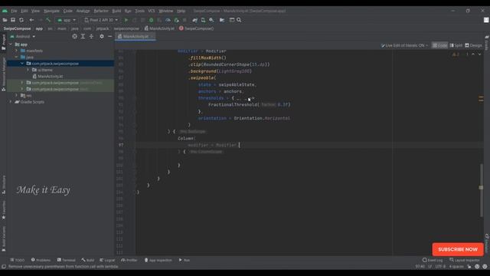Click Expand All icon in Project panel
The height and width of the screenshot is (276, 490).
click(x=83, y=37)
